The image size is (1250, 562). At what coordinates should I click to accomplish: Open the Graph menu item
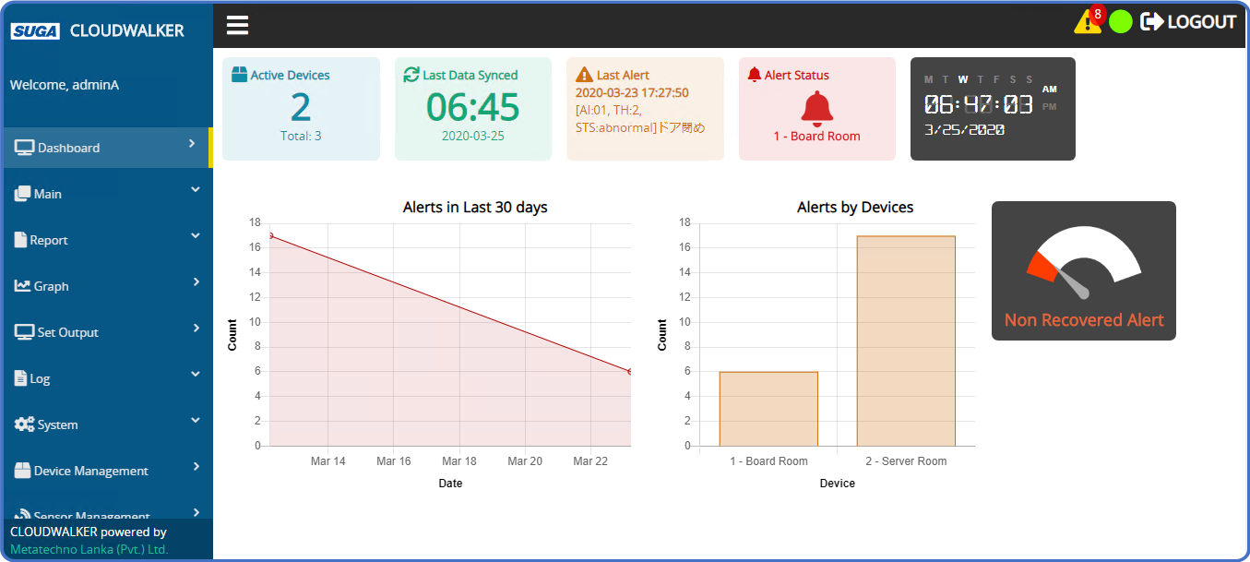pos(52,286)
